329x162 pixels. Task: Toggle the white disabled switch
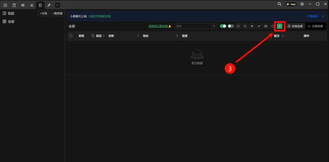231,26
